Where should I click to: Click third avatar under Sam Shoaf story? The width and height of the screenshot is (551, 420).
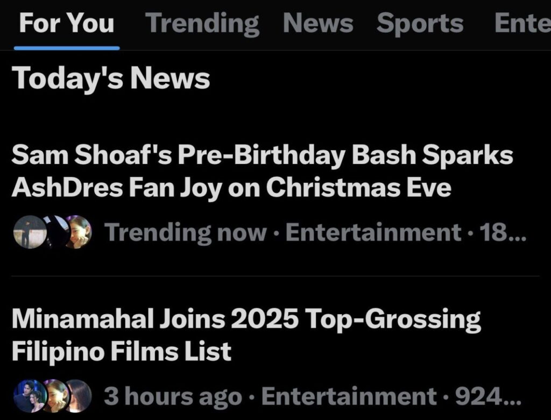79,232
